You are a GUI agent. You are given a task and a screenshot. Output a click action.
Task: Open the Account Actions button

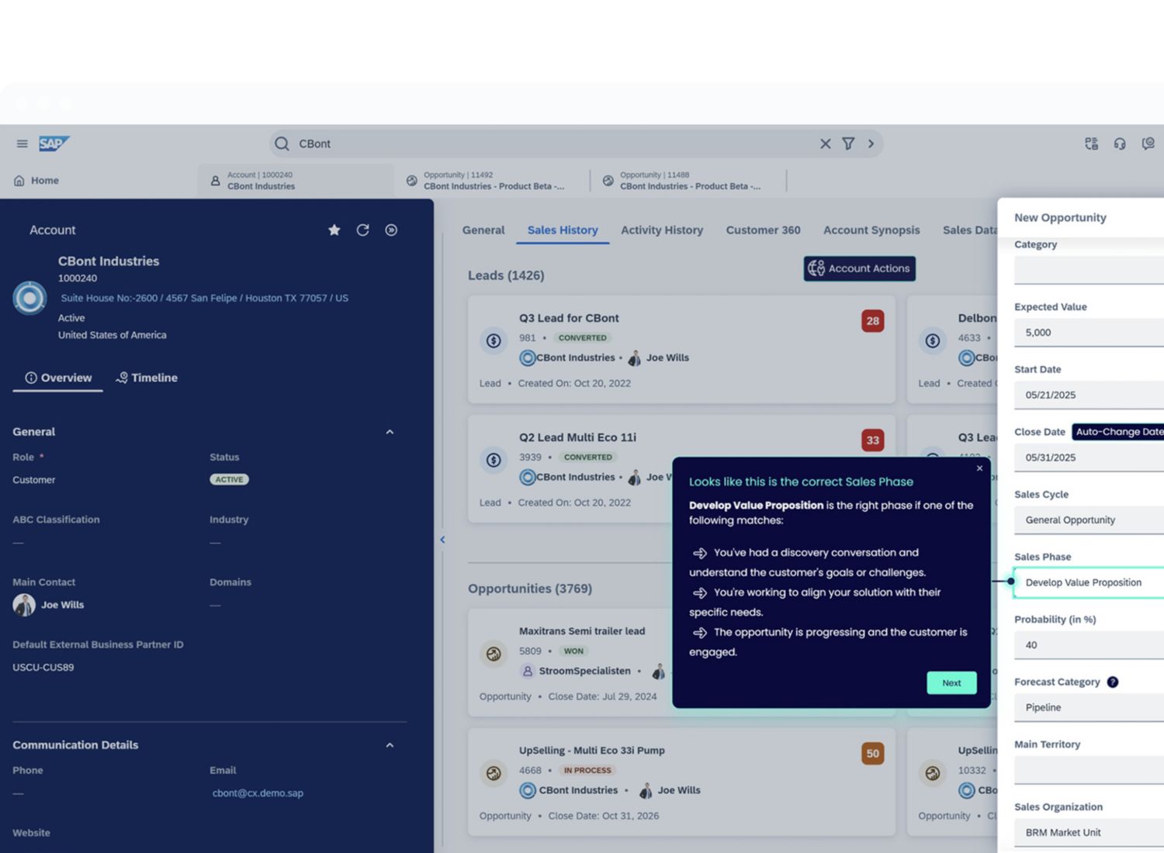pyautogui.click(x=859, y=268)
